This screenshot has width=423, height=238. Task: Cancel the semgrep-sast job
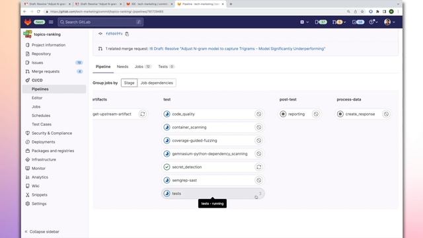(x=258, y=180)
